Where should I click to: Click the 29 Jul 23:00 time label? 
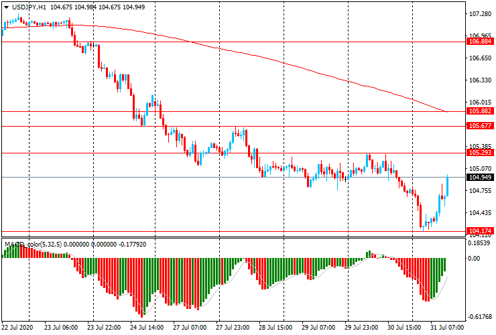361,327
